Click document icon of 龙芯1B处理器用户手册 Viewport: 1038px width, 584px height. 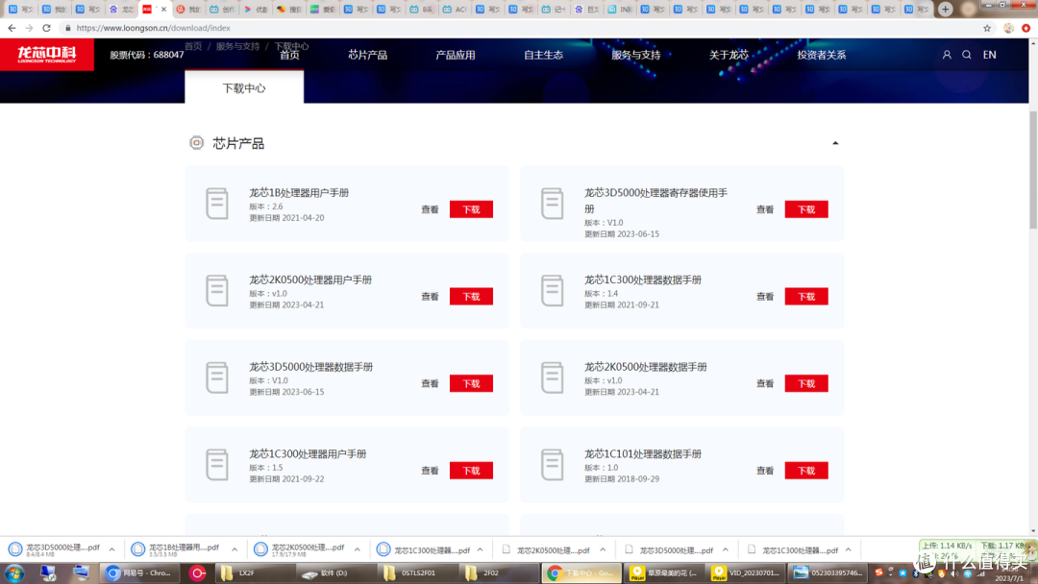tap(217, 203)
